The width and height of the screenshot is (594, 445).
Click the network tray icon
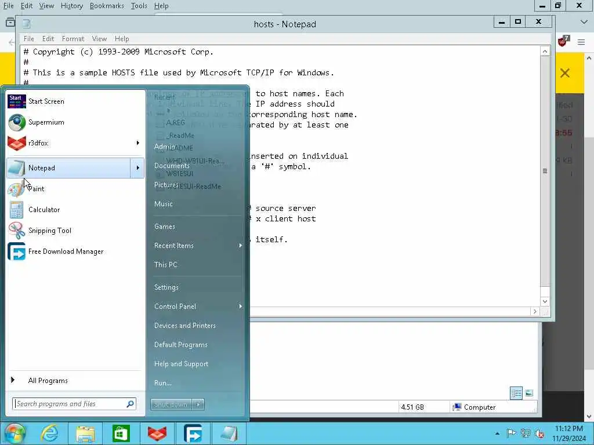click(526, 433)
